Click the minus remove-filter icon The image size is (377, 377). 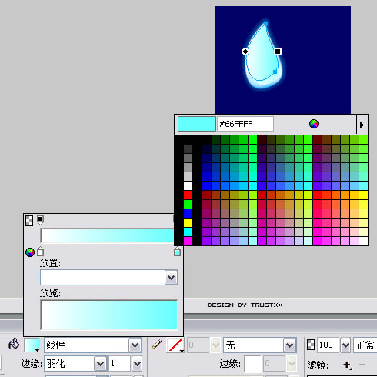click(362, 365)
